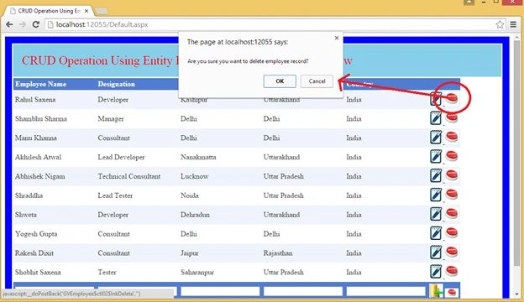Screen dimensions: 524x302
Task: Delete the Yogesh Gupta record
Action: [452, 232]
